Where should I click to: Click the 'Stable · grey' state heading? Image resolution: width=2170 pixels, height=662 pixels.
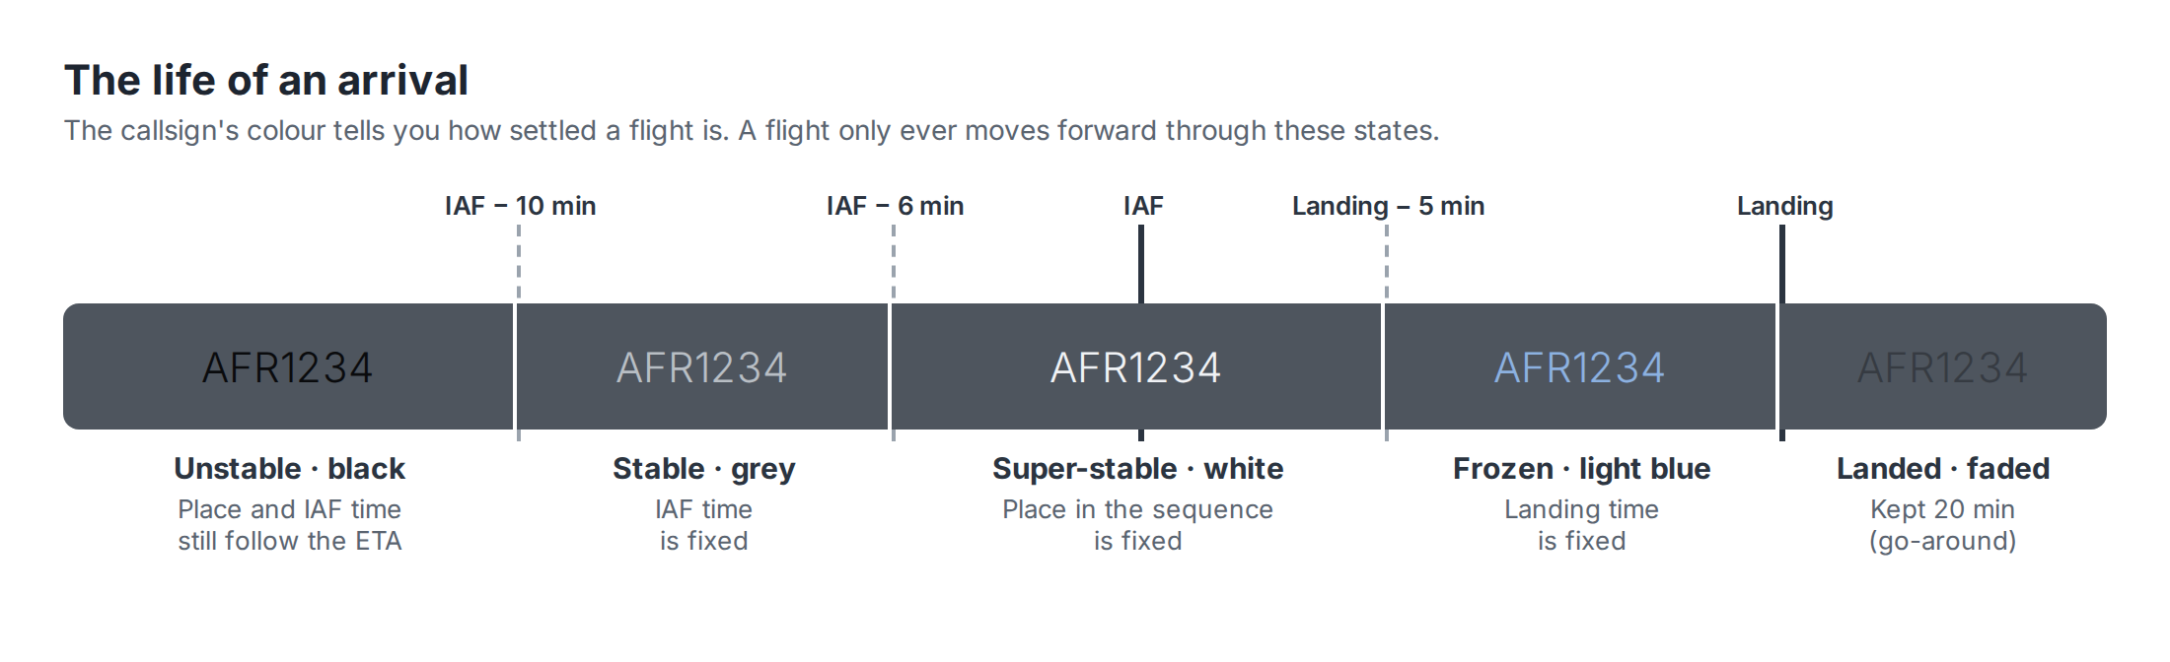pyautogui.click(x=703, y=469)
